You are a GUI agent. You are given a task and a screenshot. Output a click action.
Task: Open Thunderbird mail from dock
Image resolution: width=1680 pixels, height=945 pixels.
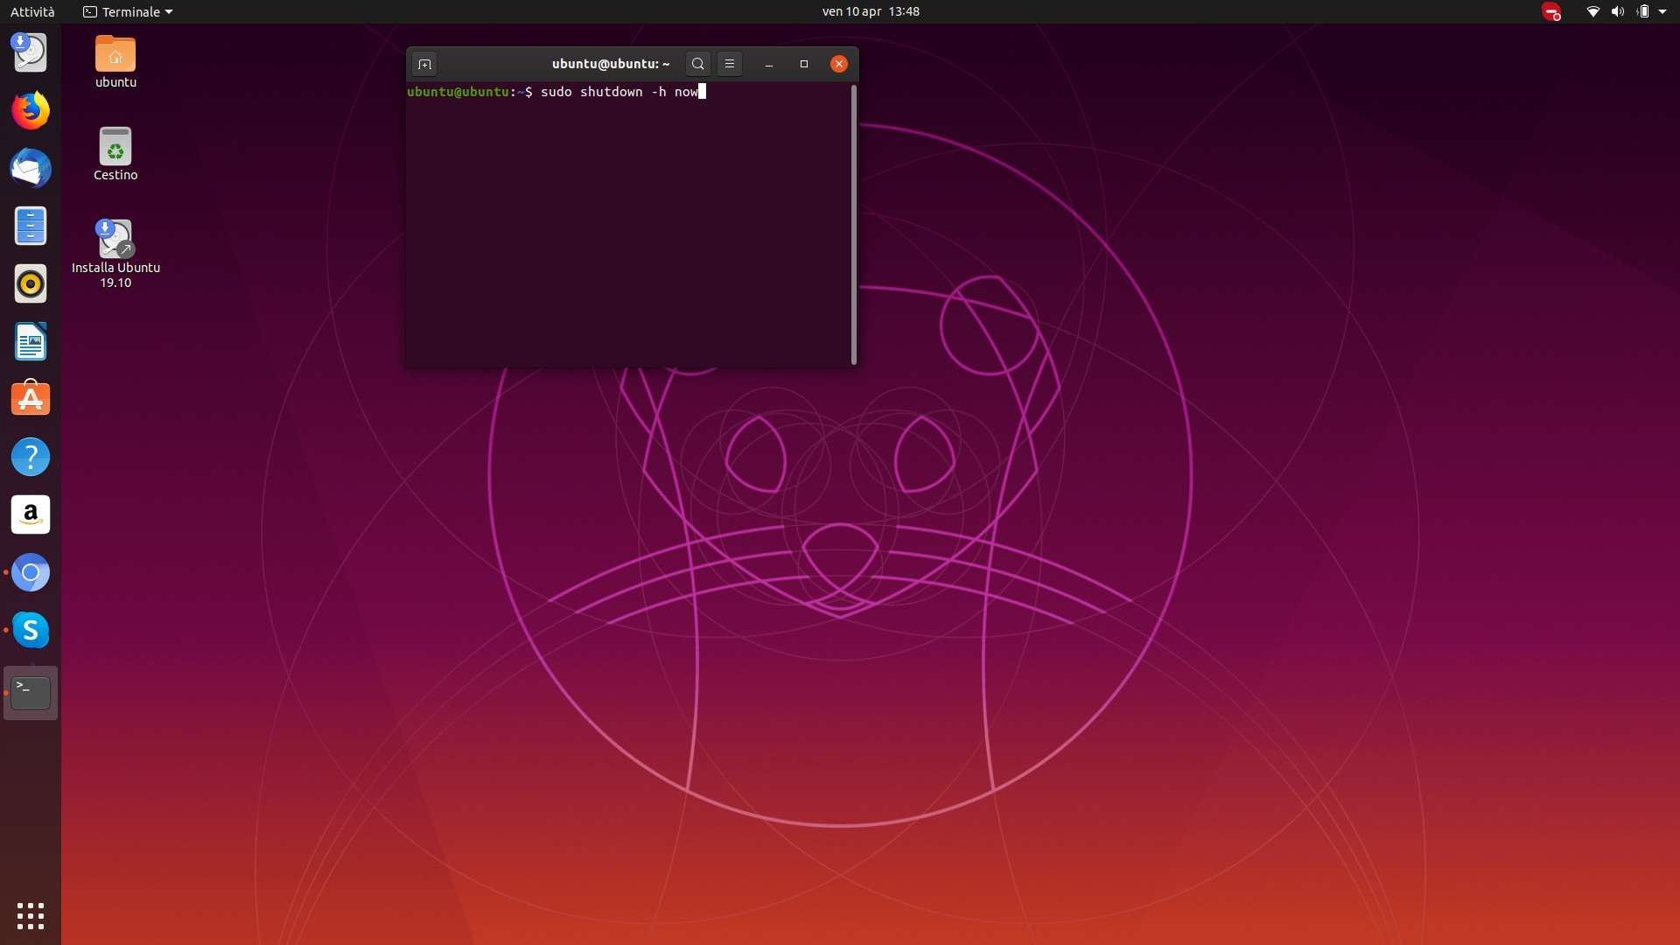point(31,169)
